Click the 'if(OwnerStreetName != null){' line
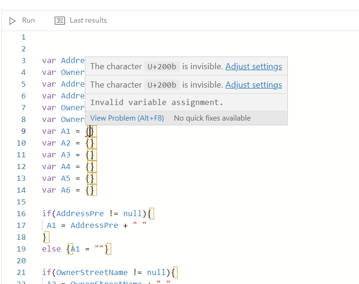Image resolution: width=359 pixels, height=284 pixels. [x=108, y=272]
